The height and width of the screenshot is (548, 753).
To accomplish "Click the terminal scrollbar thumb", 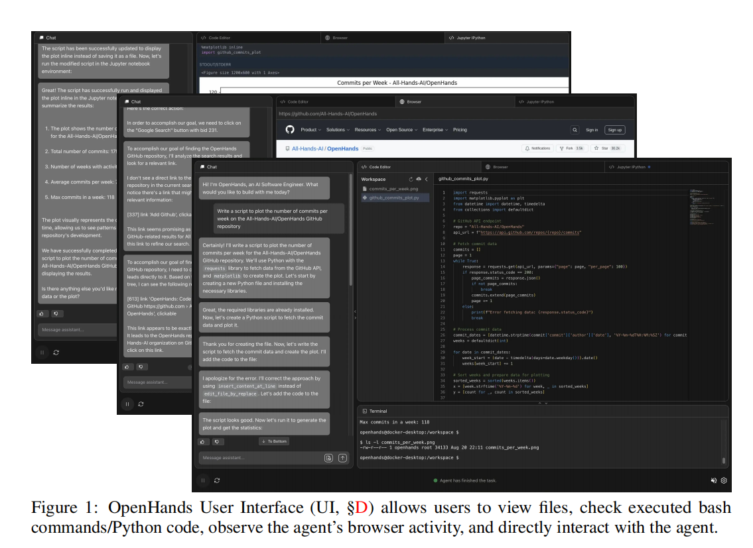I will [x=724, y=461].
